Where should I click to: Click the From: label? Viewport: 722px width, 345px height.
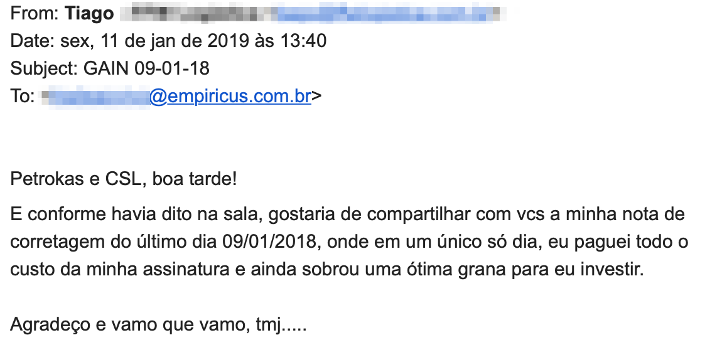35,13
